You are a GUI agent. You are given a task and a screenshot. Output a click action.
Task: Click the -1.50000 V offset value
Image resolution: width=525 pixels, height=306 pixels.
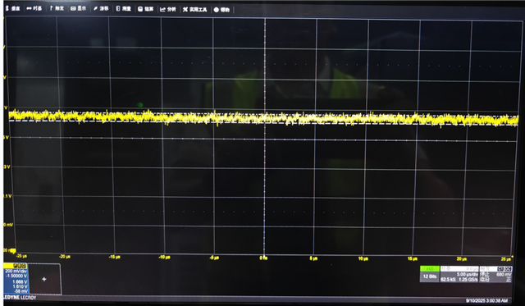tap(16, 276)
